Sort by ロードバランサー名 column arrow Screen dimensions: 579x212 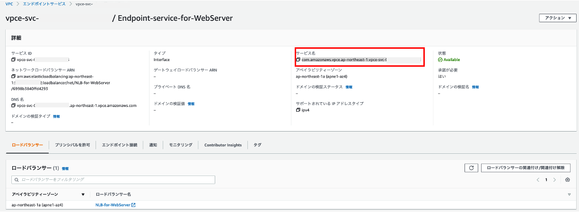tap(569, 194)
